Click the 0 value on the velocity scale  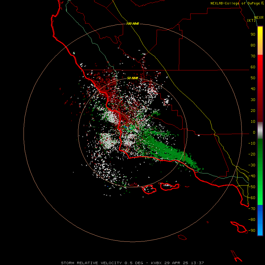pyautogui.click(x=254, y=132)
